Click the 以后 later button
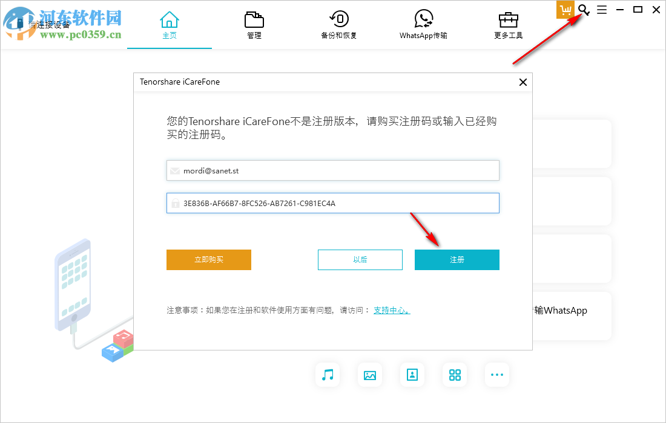This screenshot has width=666, height=423. click(x=360, y=259)
